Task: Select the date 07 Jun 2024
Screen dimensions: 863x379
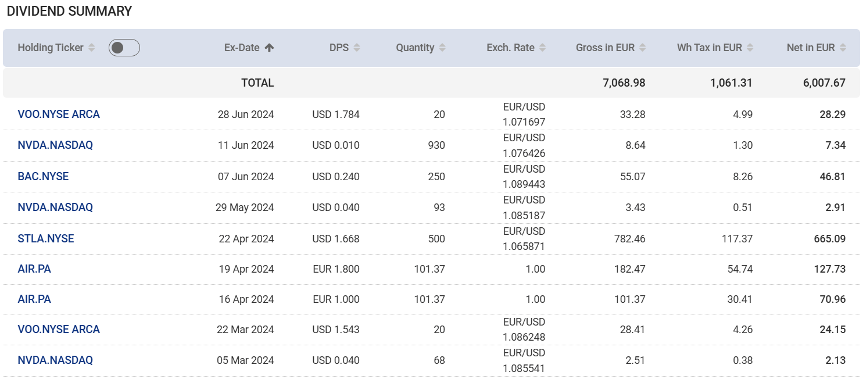Action: click(x=246, y=177)
